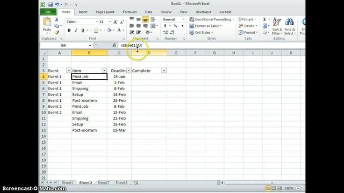Open the Complete column filter dropdown
Screen dimensions: 344x193
[x=164, y=71]
